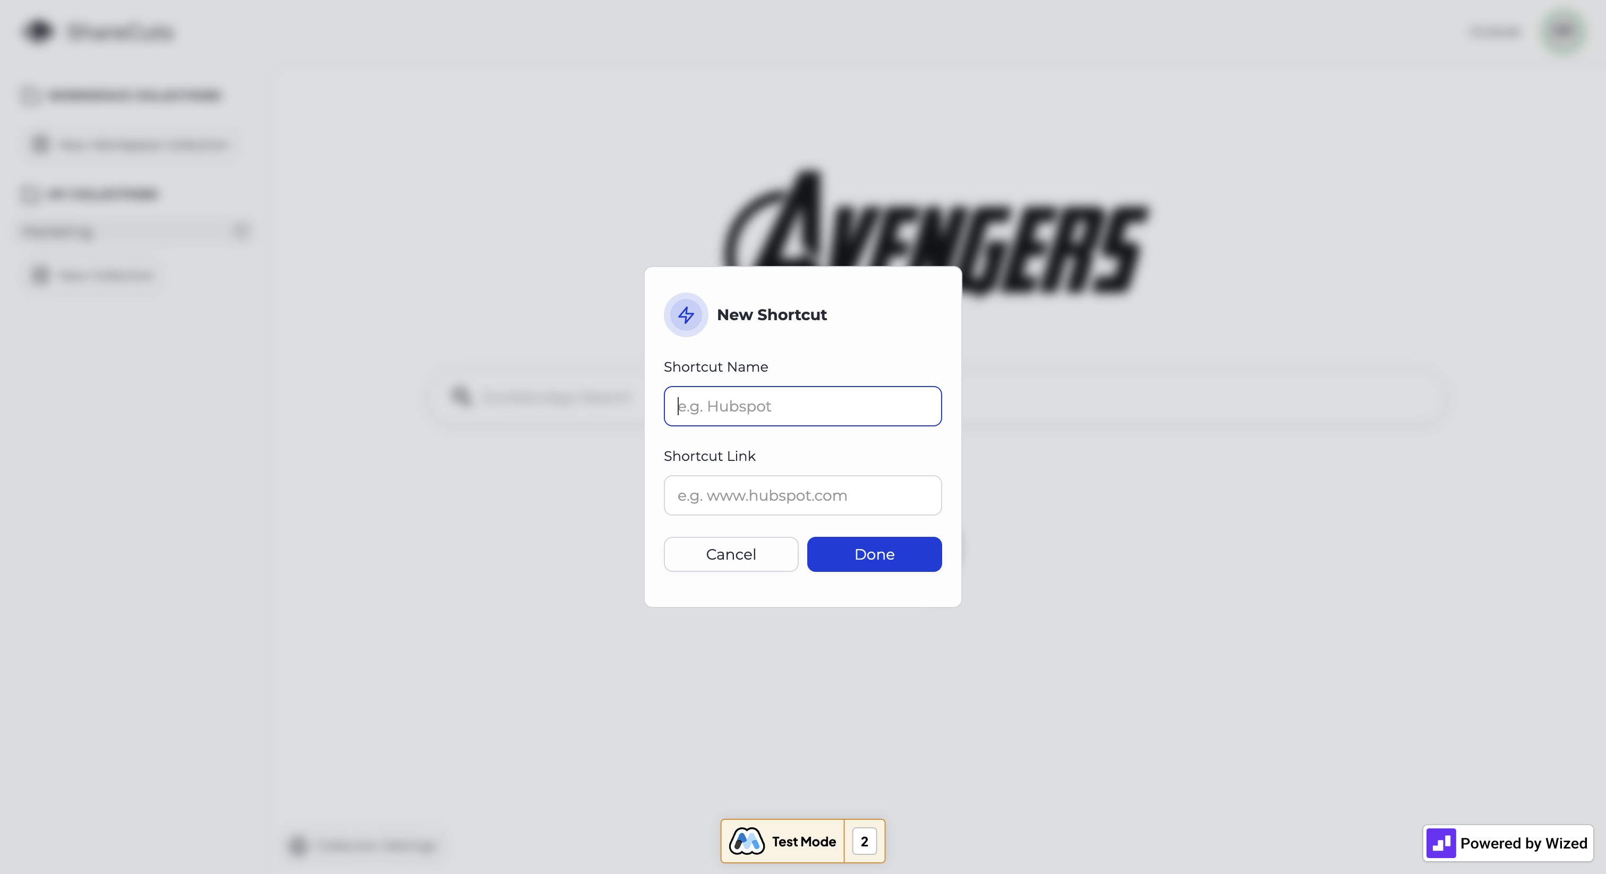
Task: Click the plus icon beside New Collection
Action: [x=40, y=275]
